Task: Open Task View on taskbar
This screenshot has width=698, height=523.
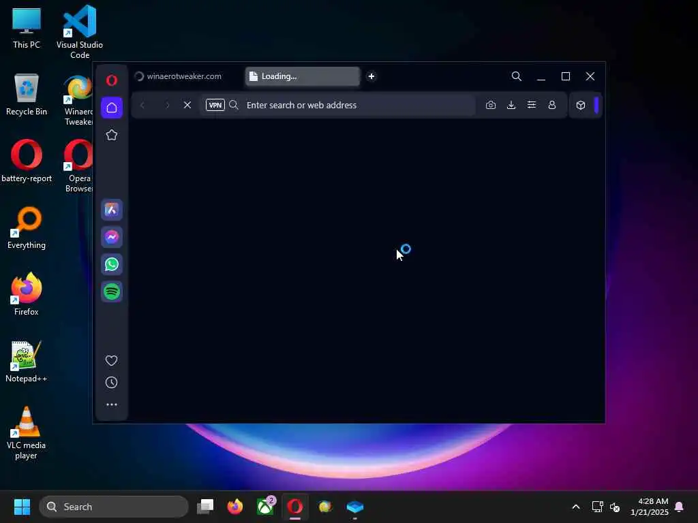Action: (205, 507)
